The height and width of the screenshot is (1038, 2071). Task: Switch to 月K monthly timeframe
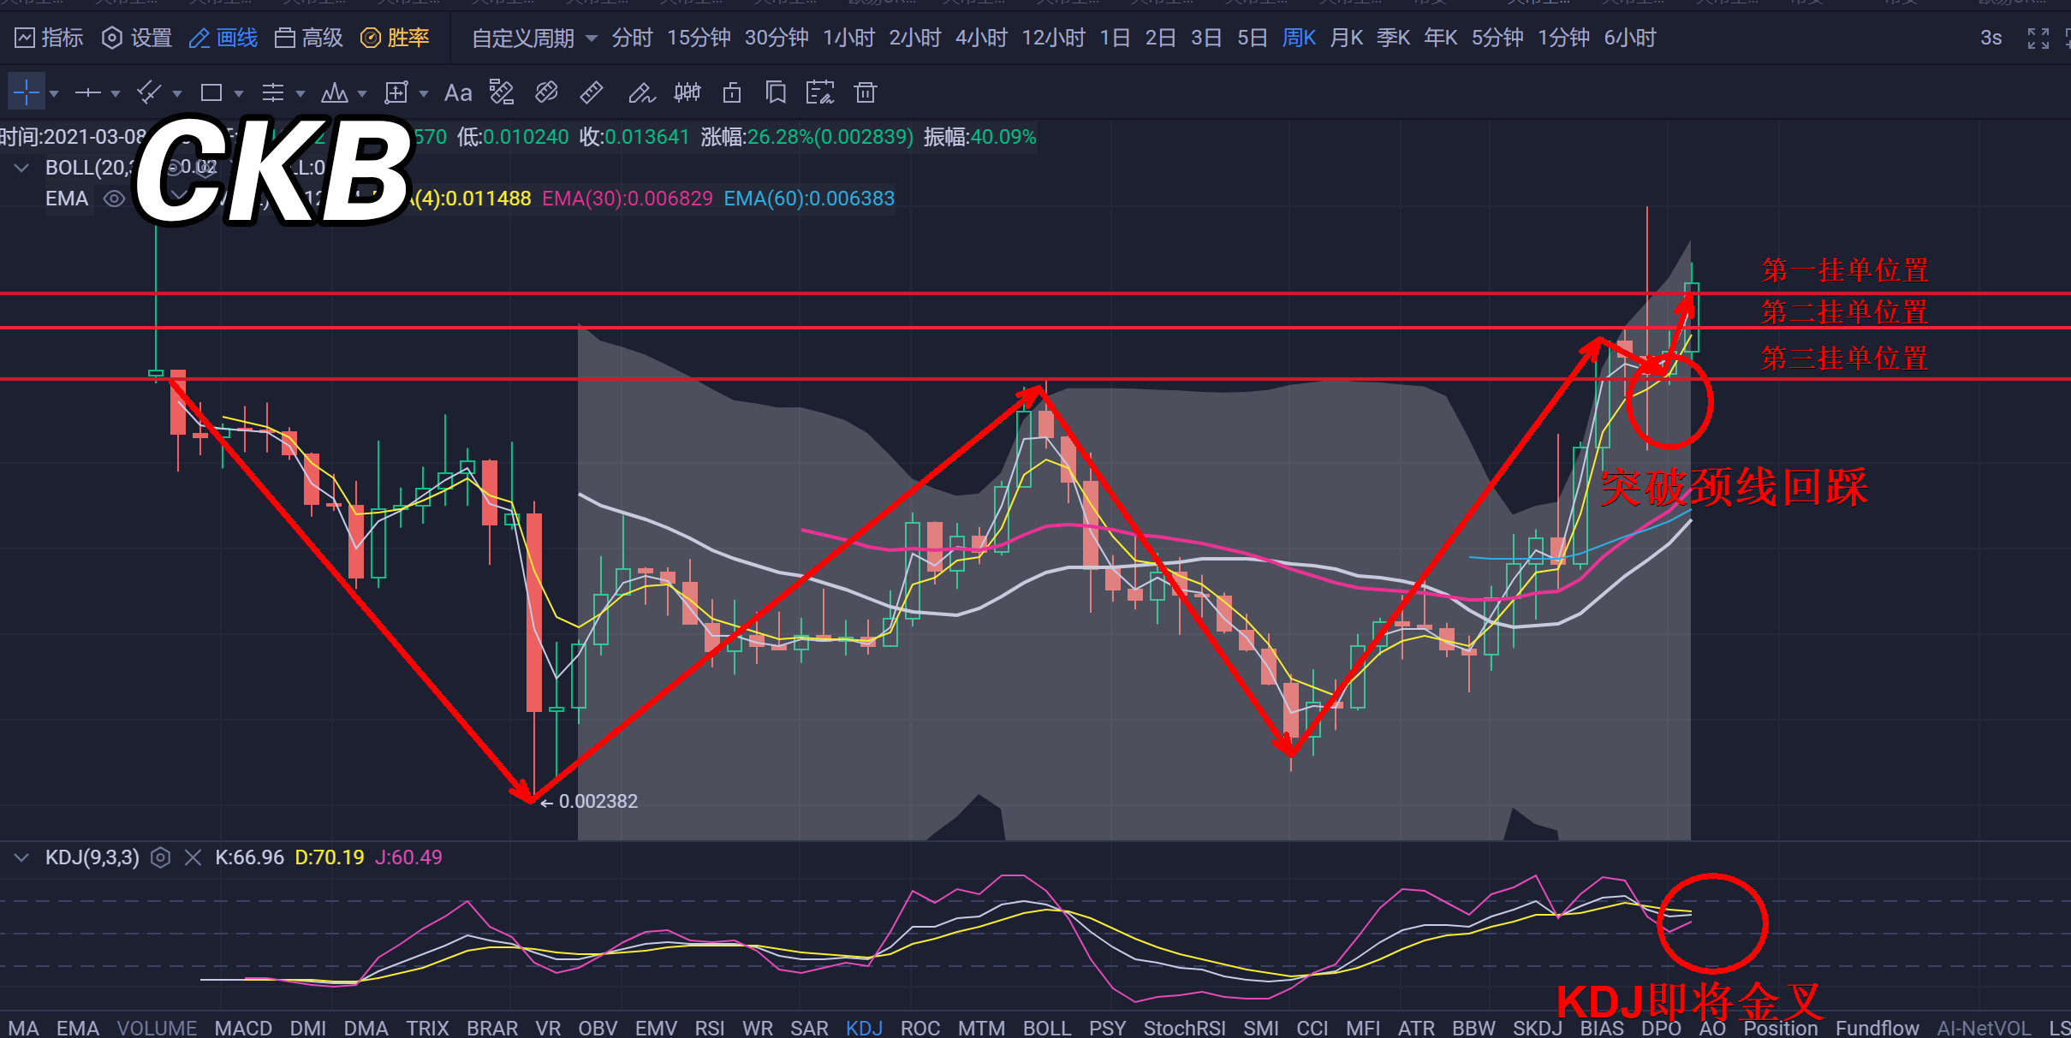(1347, 38)
